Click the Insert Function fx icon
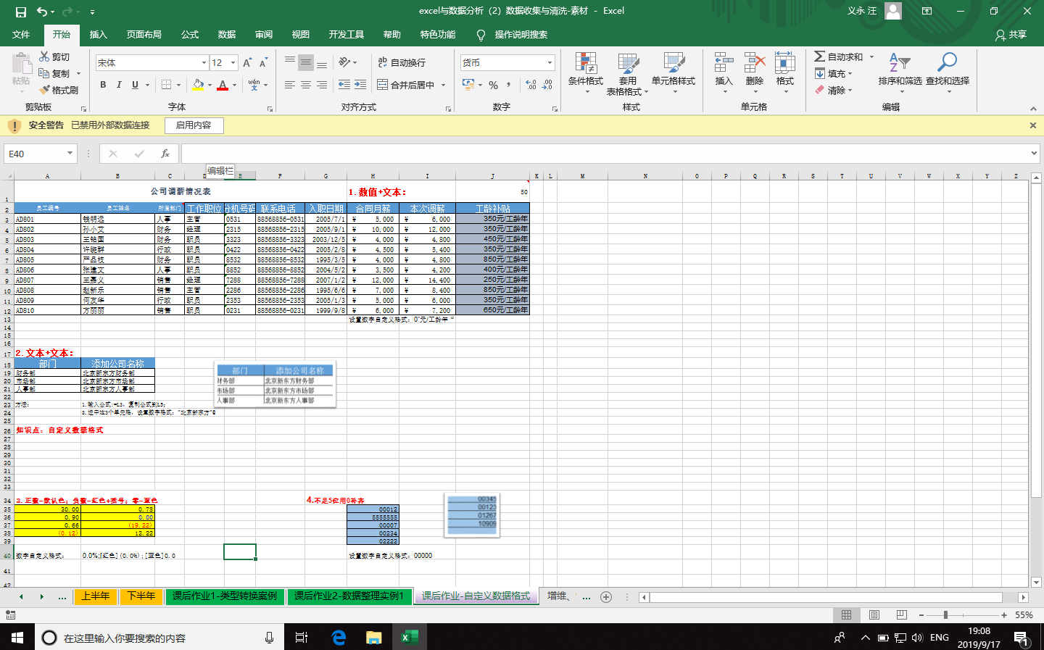The width and height of the screenshot is (1044, 650). click(165, 154)
